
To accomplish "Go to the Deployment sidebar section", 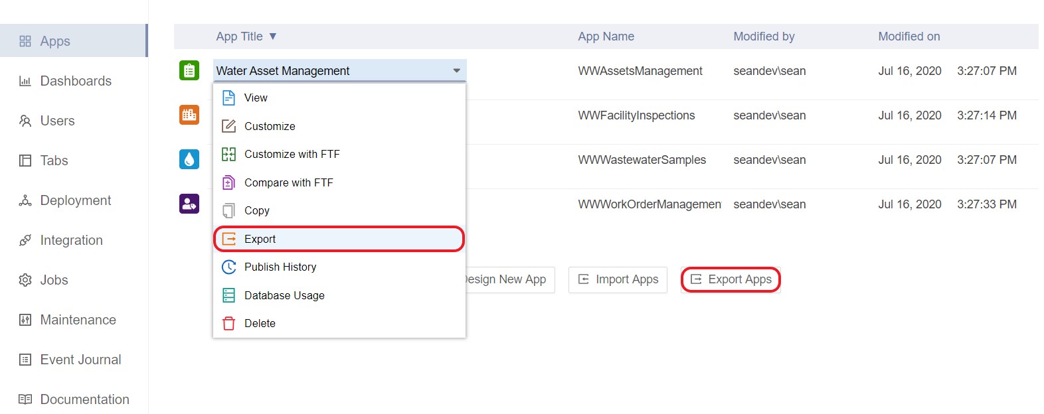I will click(76, 200).
